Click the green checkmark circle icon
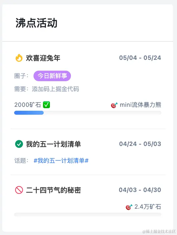 19,144
